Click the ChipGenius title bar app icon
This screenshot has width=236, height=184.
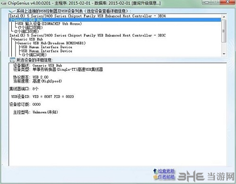pos(3,3)
